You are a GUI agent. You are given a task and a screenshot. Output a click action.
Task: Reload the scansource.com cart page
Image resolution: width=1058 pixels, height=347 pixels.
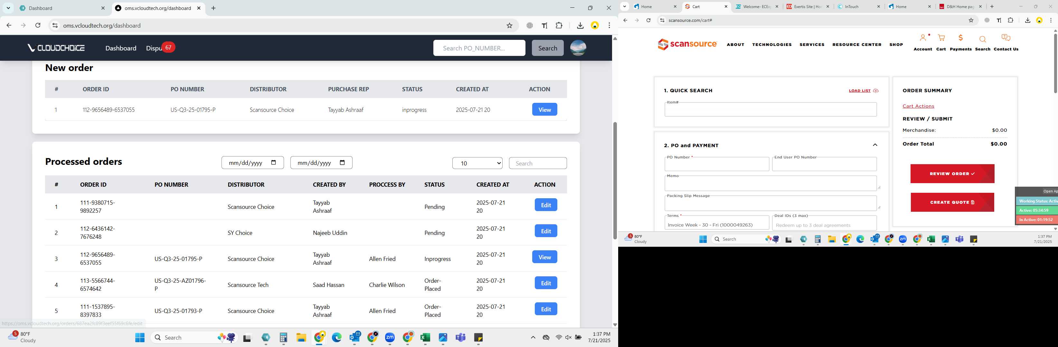tap(648, 20)
